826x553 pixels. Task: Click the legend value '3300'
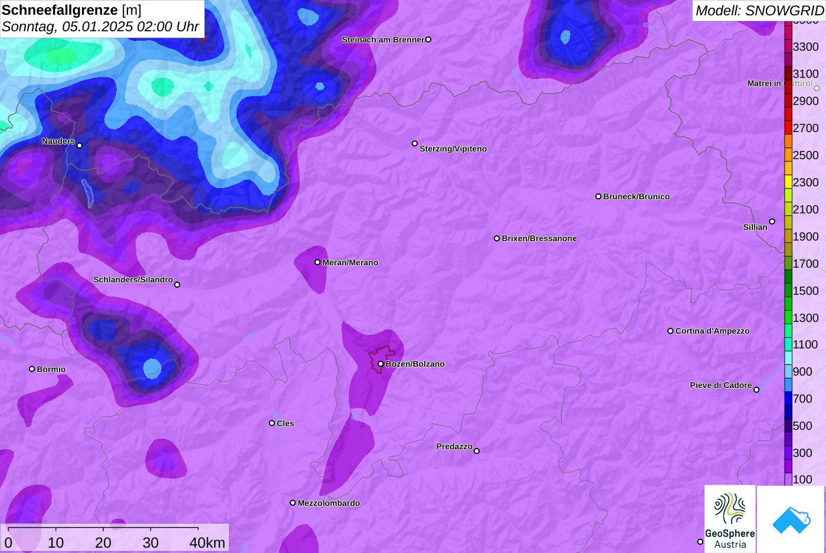pos(805,47)
